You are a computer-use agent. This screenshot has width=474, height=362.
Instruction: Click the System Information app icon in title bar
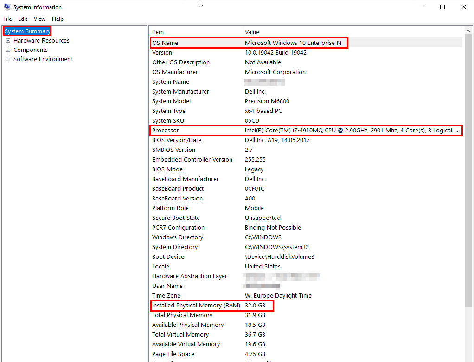point(6,7)
